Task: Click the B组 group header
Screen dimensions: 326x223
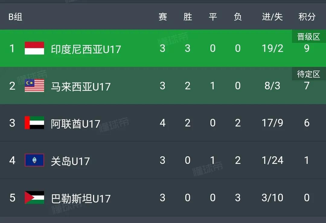Action: pos(15,17)
